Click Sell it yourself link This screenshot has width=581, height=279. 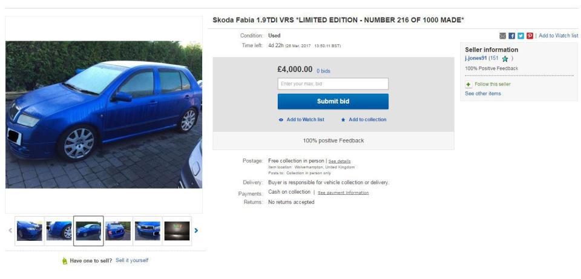pos(132,260)
